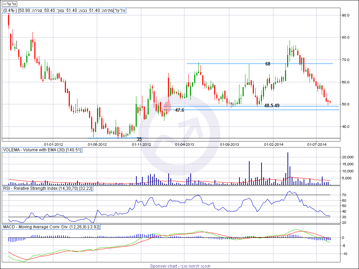The image size is (359, 269).
Task: Click the 48.5-49 support level label
Action: [272, 105]
